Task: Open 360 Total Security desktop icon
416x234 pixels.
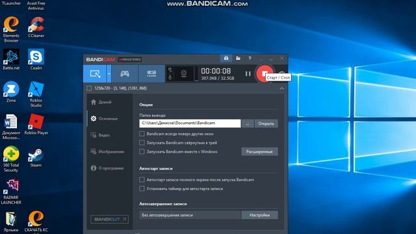Action: tap(11, 159)
